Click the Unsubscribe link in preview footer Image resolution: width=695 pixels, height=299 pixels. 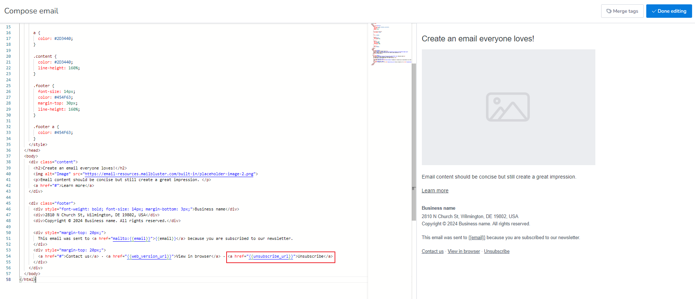coord(496,251)
